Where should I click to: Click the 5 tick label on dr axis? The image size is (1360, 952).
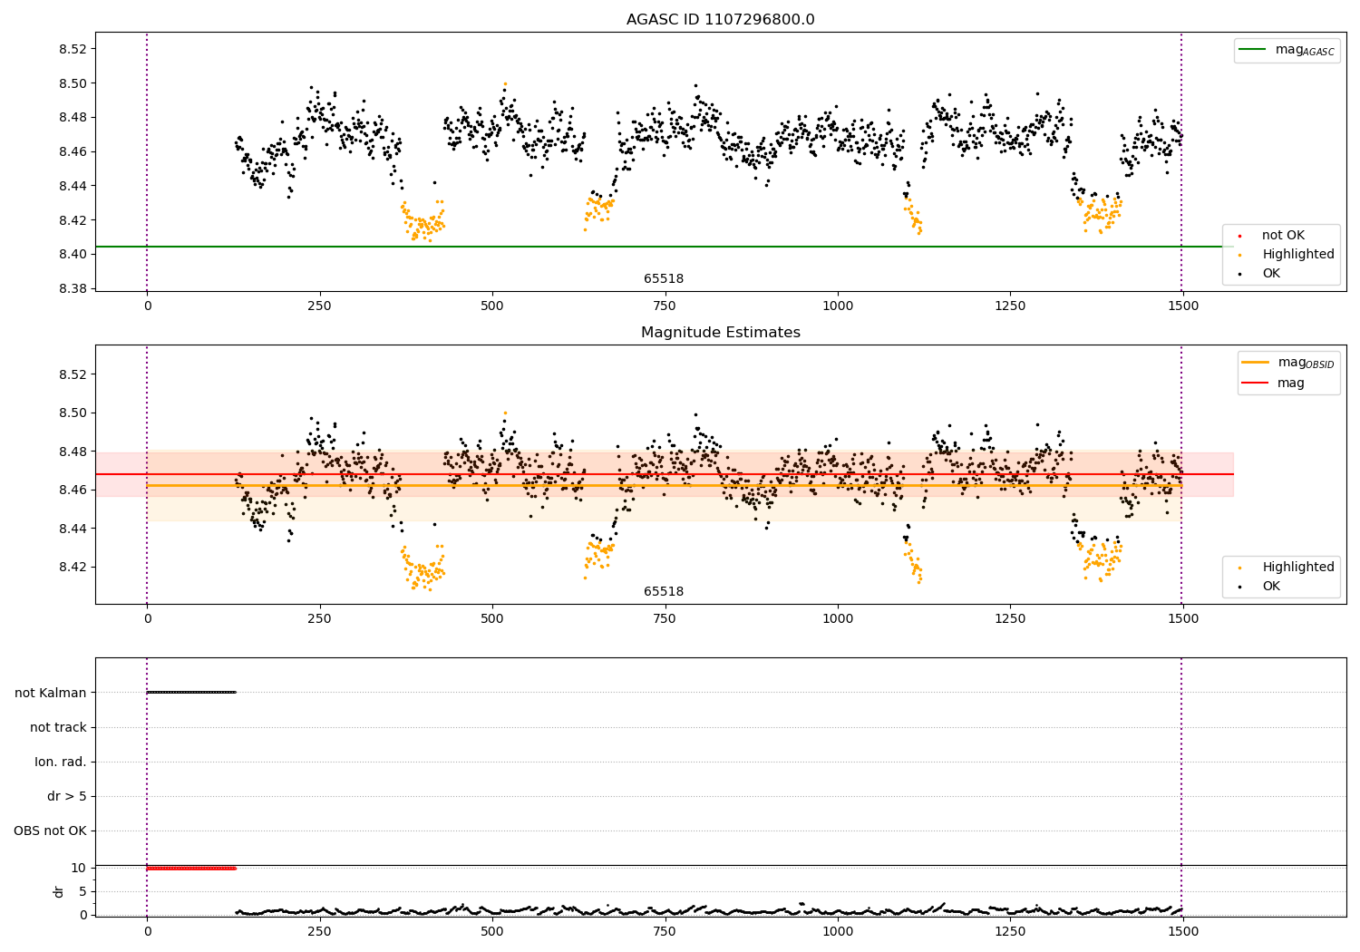click(x=83, y=891)
